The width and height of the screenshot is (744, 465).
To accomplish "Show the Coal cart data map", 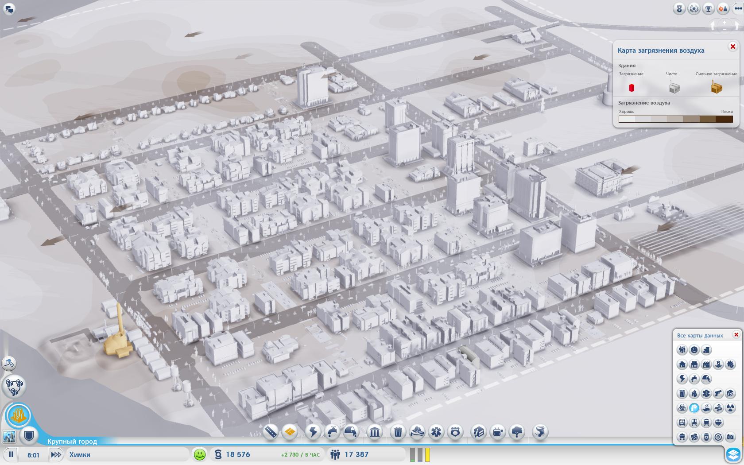I will [682, 437].
